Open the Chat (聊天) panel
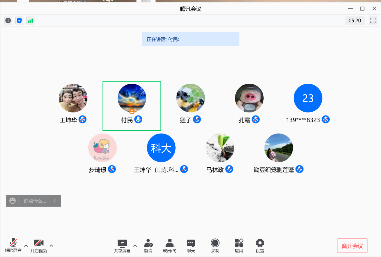Image resolution: width=381 pixels, height=257 pixels. [x=191, y=246]
